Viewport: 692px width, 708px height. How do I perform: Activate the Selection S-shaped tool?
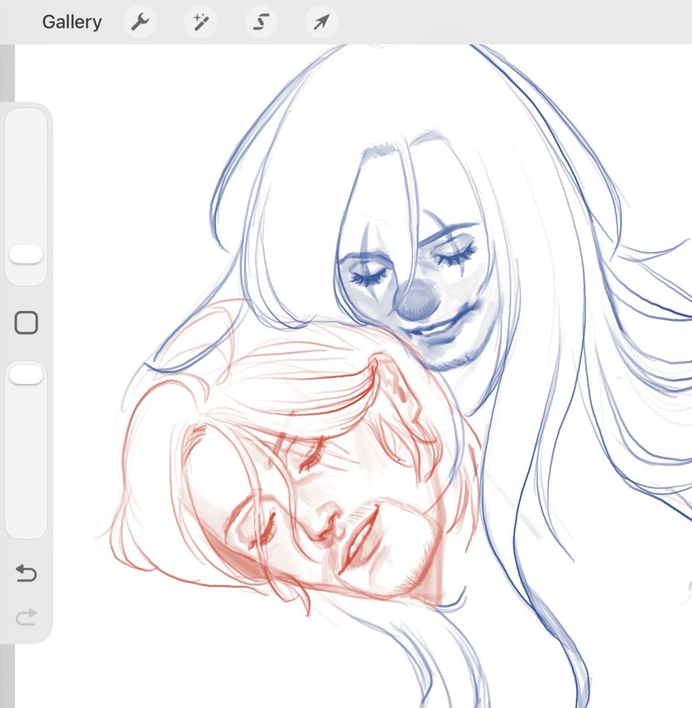click(261, 22)
